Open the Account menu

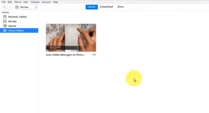[46, 2]
